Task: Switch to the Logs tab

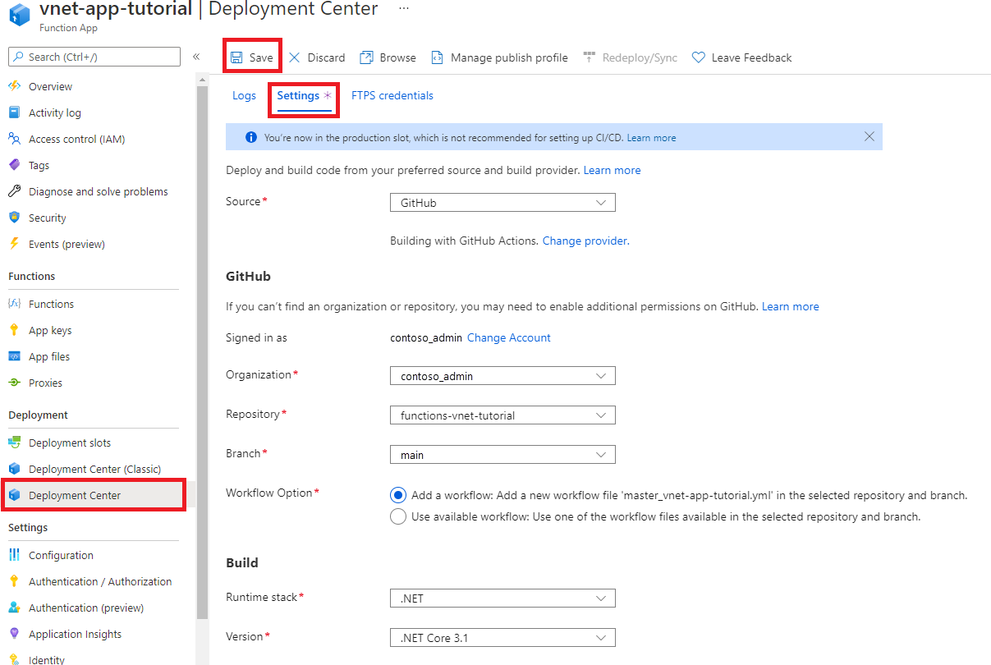Action: pyautogui.click(x=244, y=95)
